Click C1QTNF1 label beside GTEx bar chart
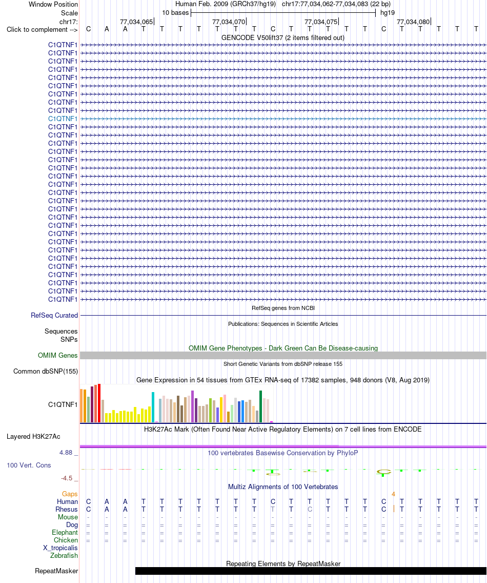487x583 pixels. pyautogui.click(x=63, y=404)
